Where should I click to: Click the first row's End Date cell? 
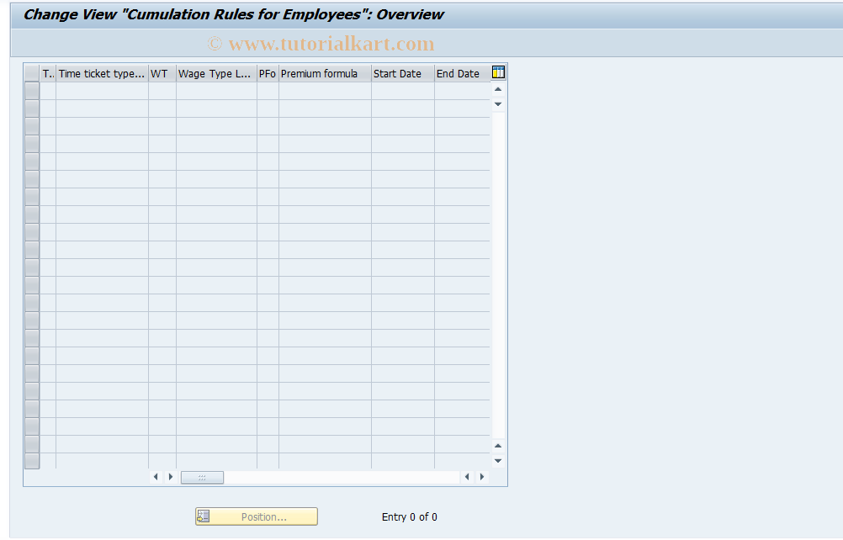pos(463,91)
